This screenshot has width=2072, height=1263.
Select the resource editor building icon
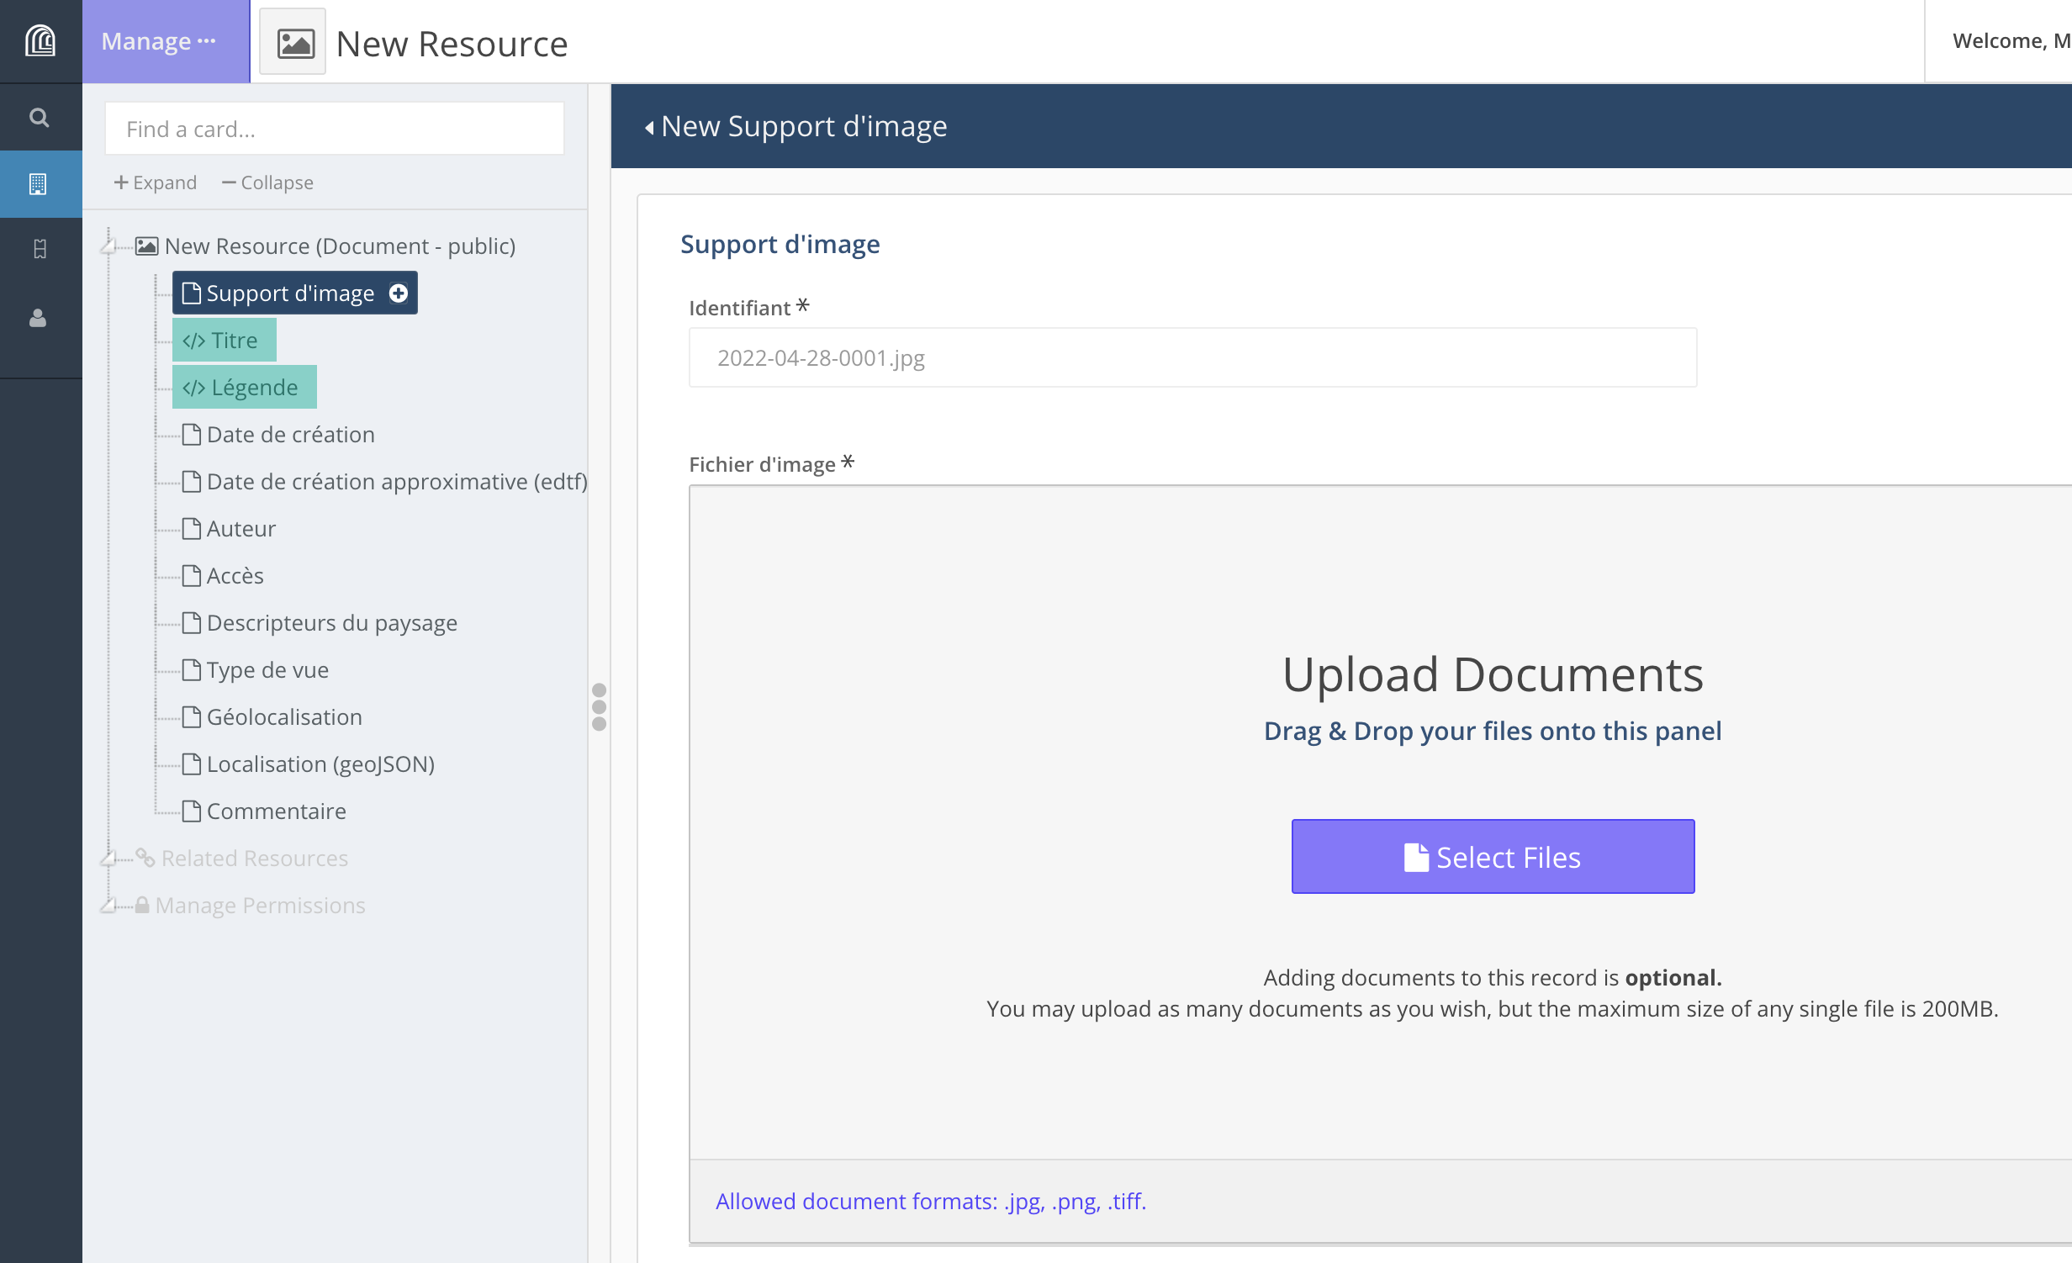coord(39,183)
